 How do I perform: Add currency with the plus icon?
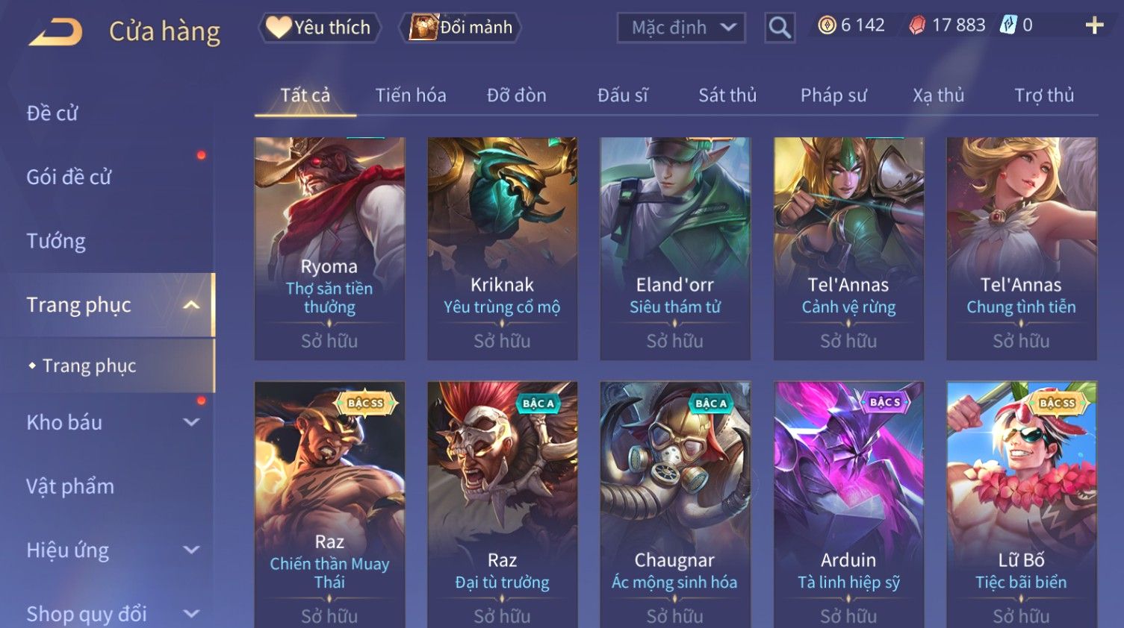pyautogui.click(x=1094, y=25)
